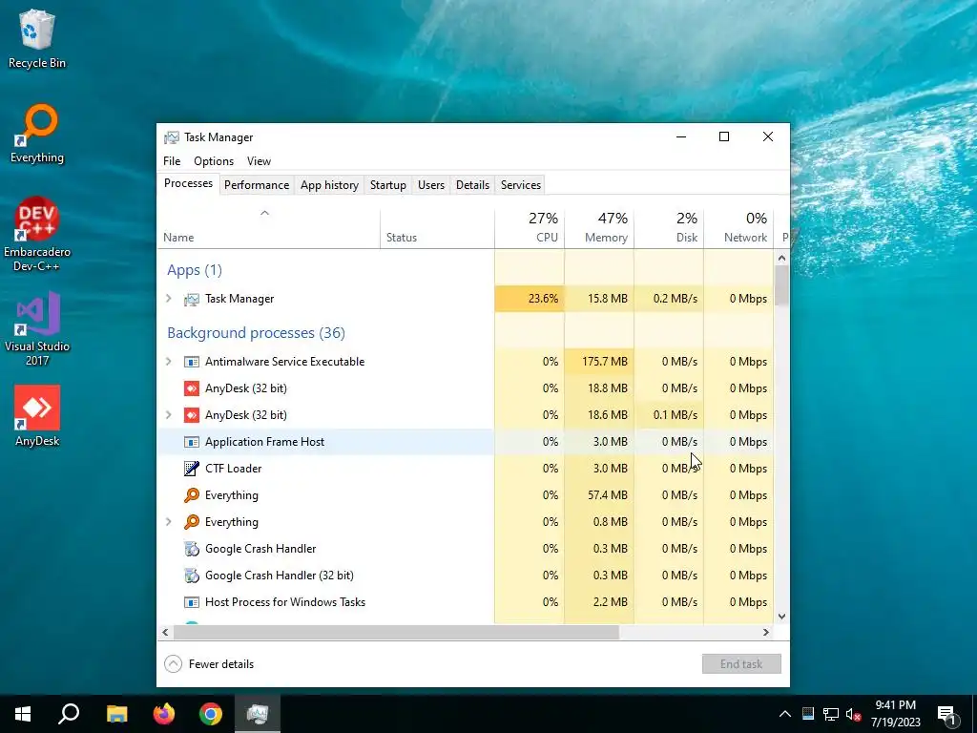The image size is (977, 733).
Task: Launch Firefox from the taskbar
Action: [x=164, y=714]
